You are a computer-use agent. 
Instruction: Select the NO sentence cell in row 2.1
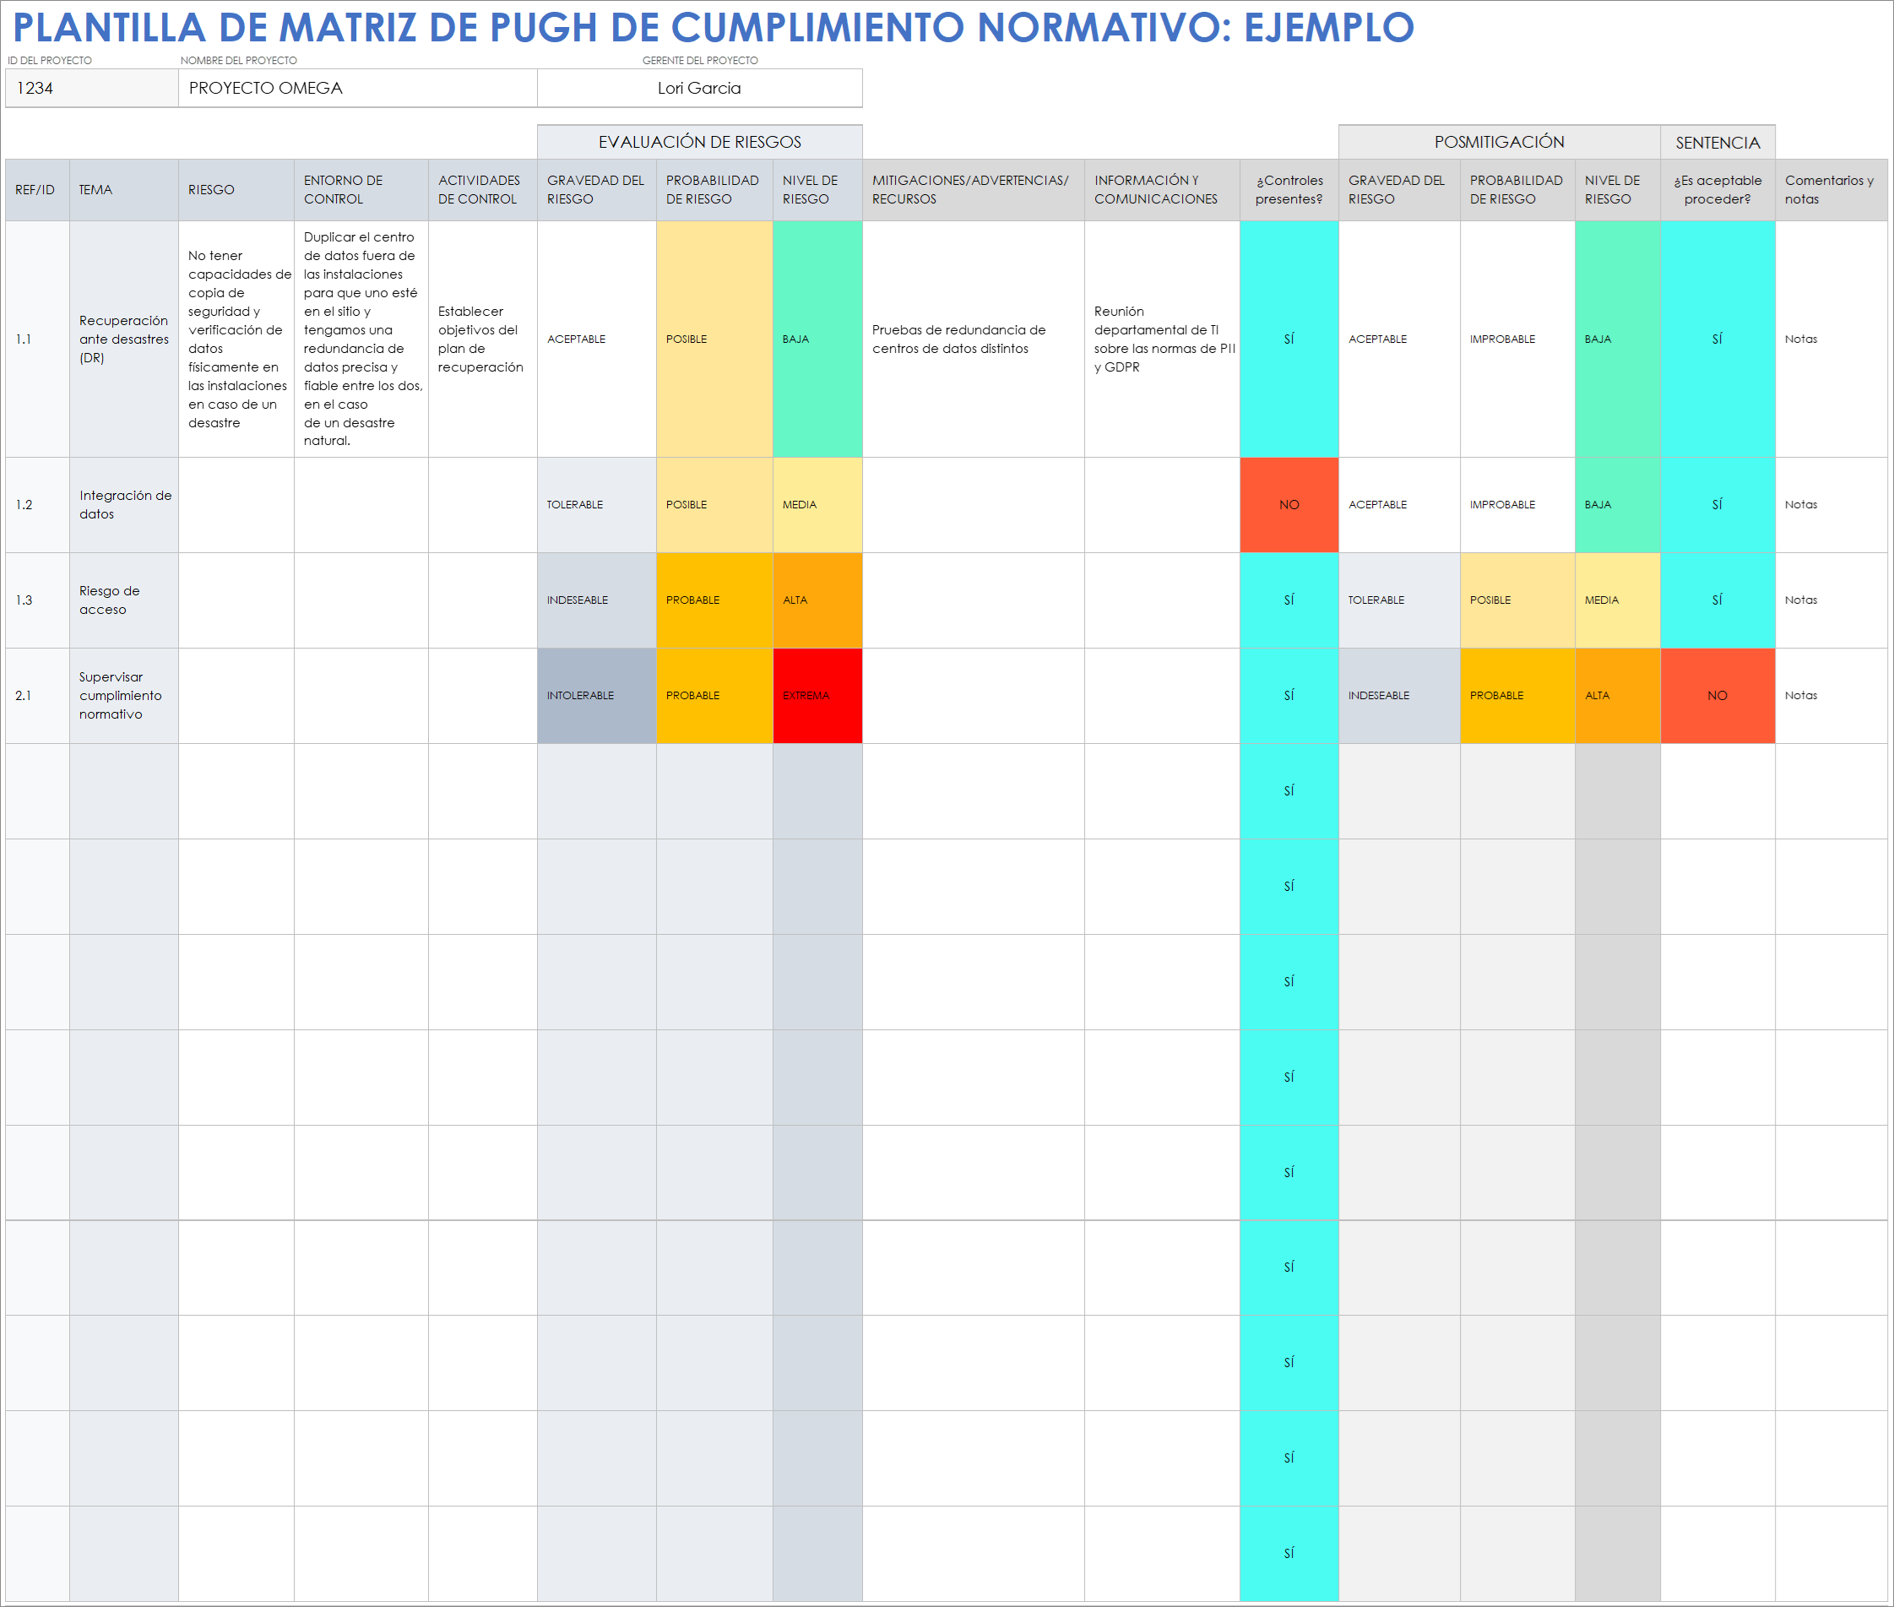point(1717,695)
